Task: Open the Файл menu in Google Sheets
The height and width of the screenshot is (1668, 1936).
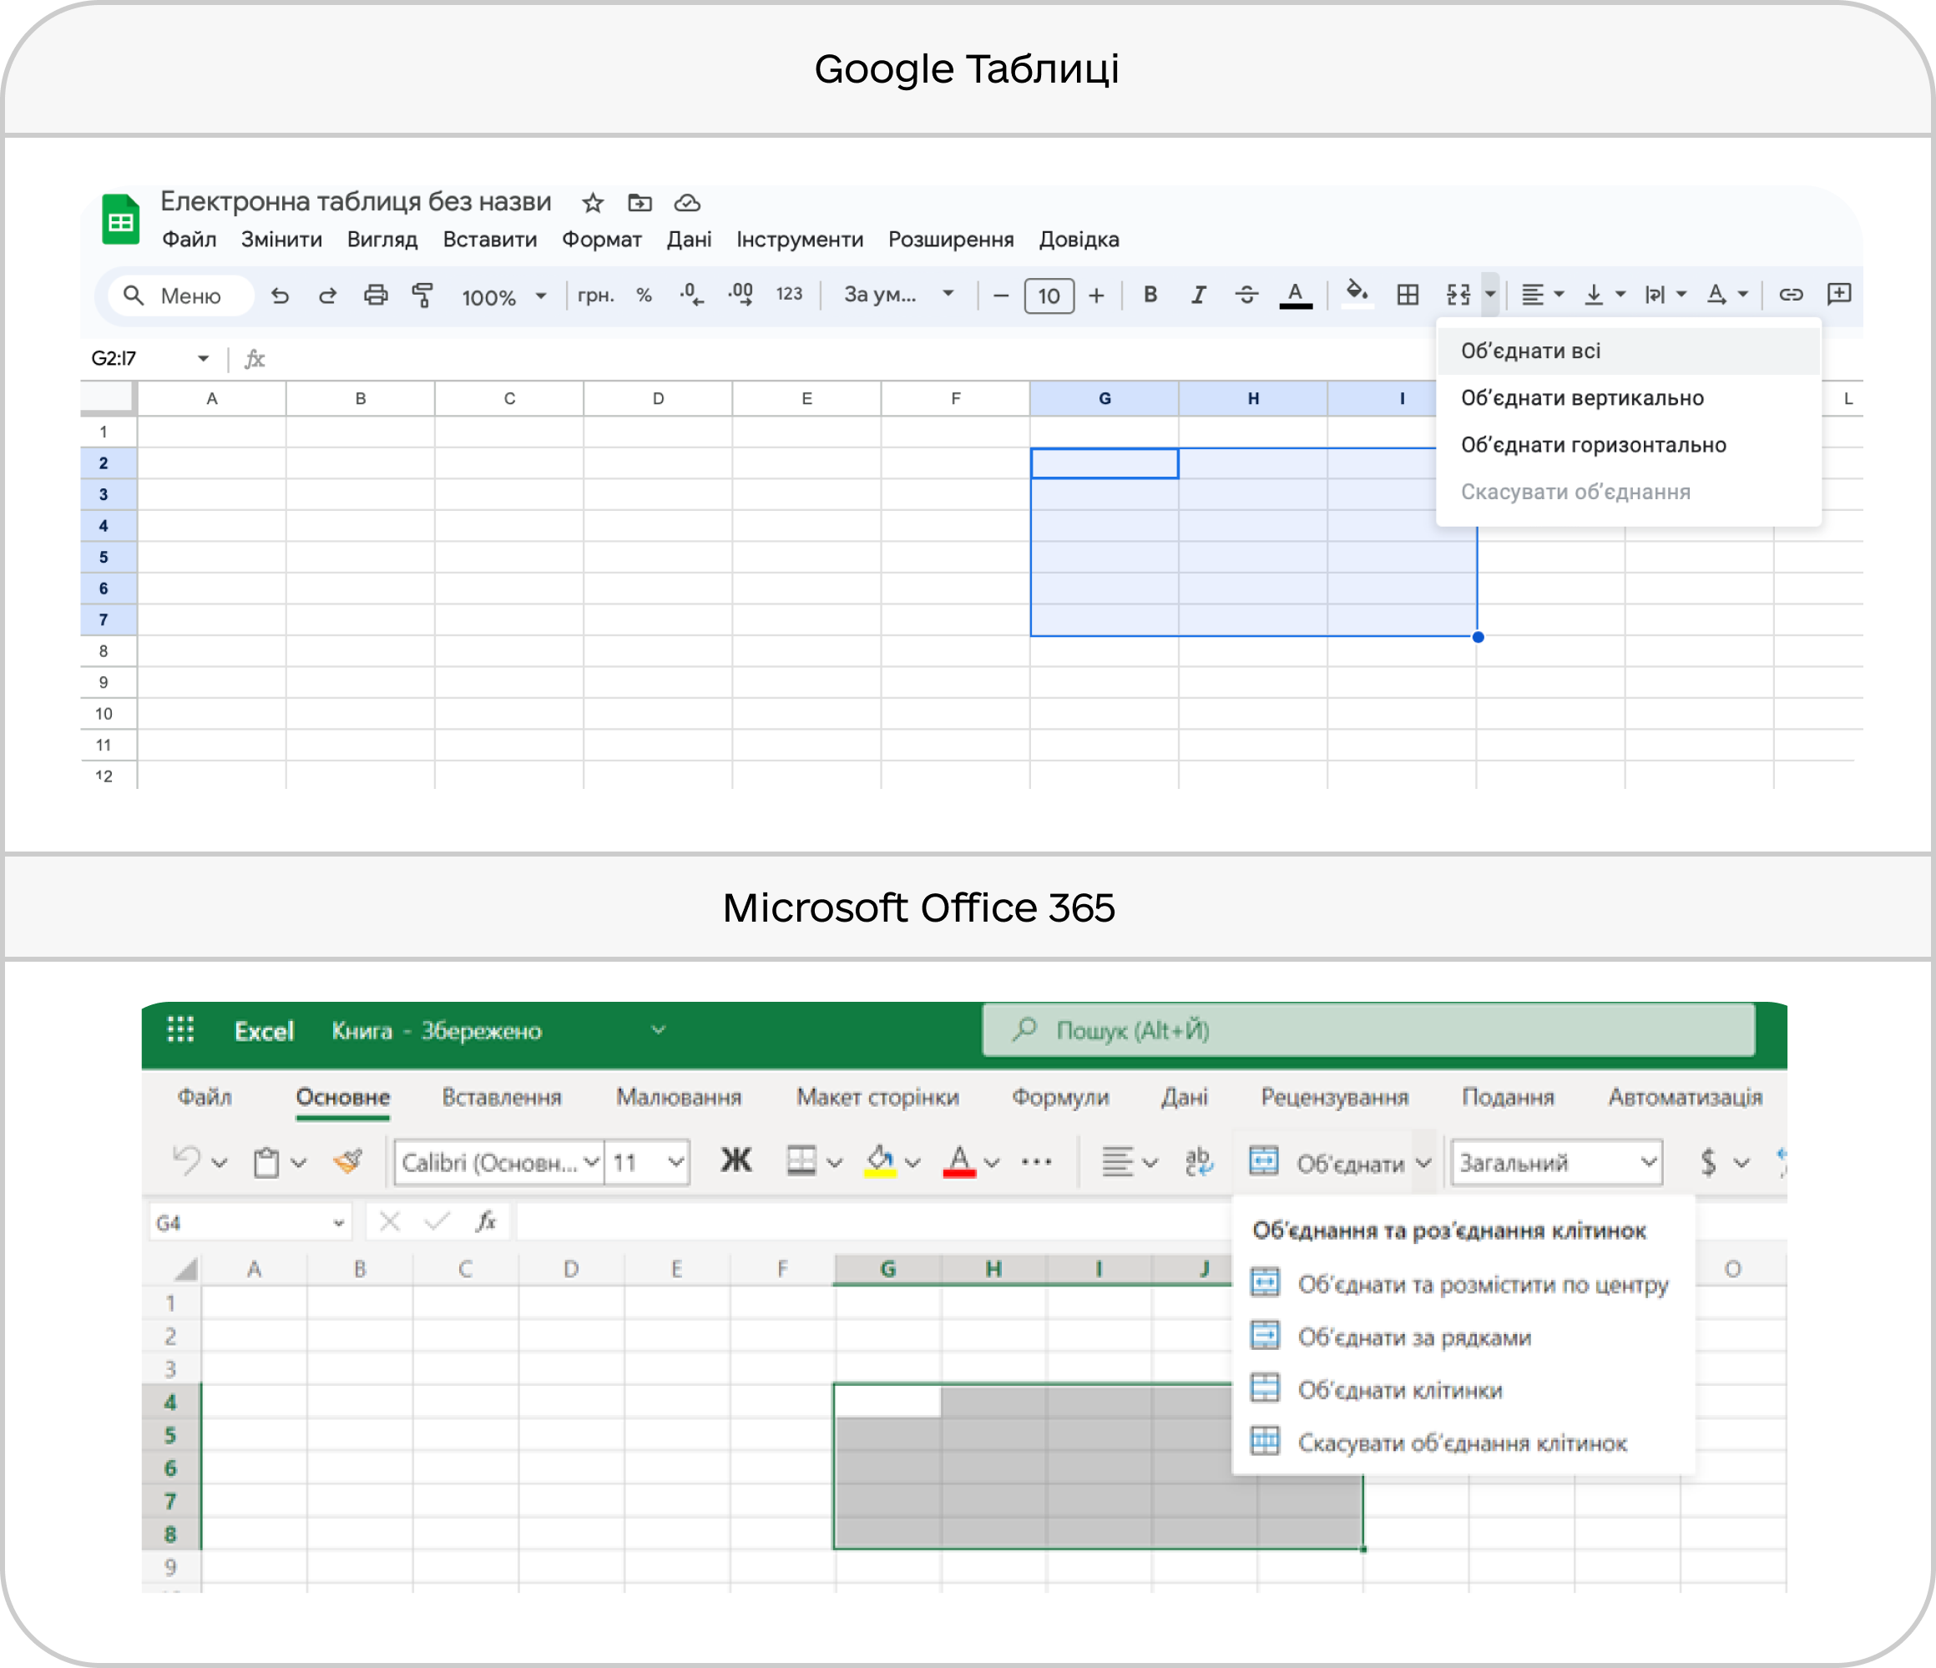Action: coord(189,240)
